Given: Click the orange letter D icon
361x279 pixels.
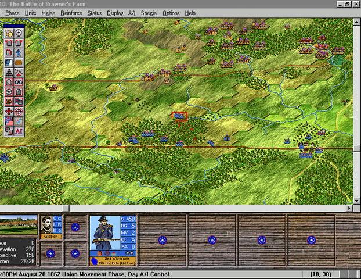Looking at the screenshot, I should pos(9,101).
